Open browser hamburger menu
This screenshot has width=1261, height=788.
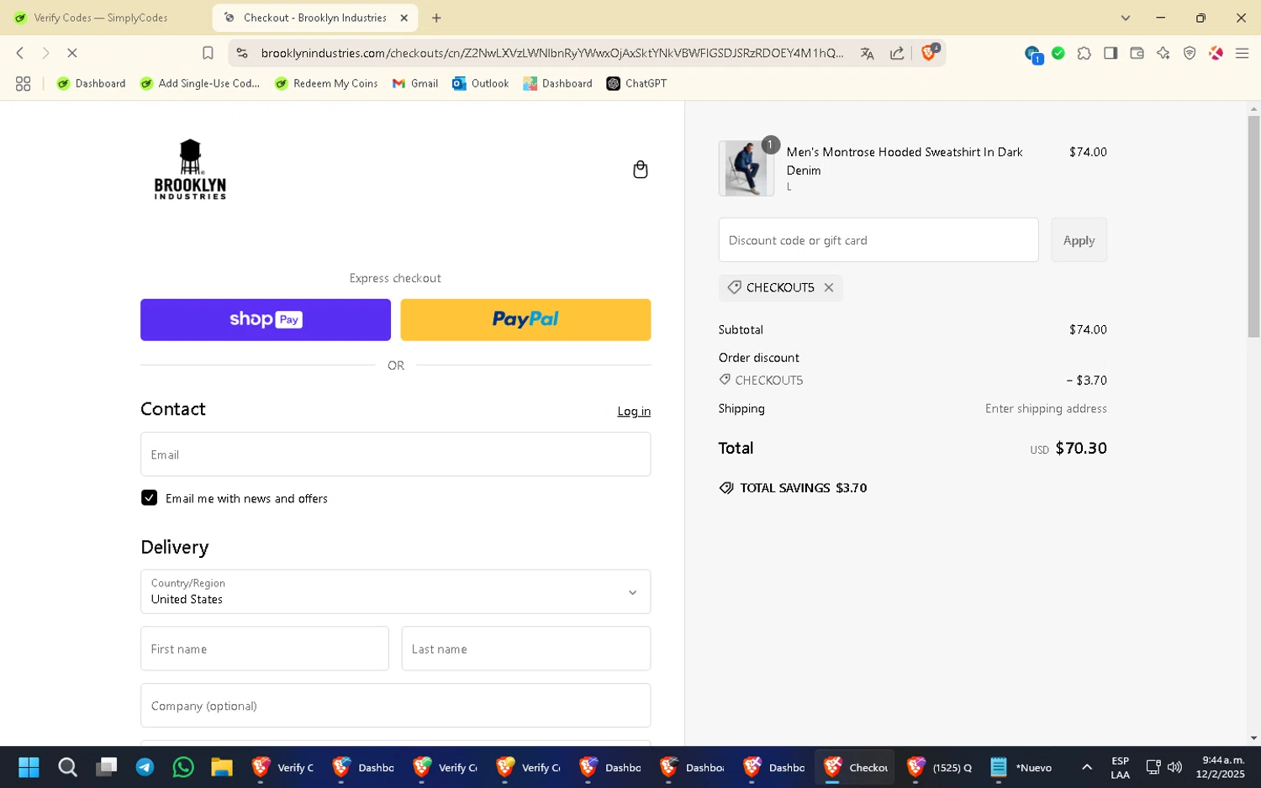pyautogui.click(x=1242, y=53)
